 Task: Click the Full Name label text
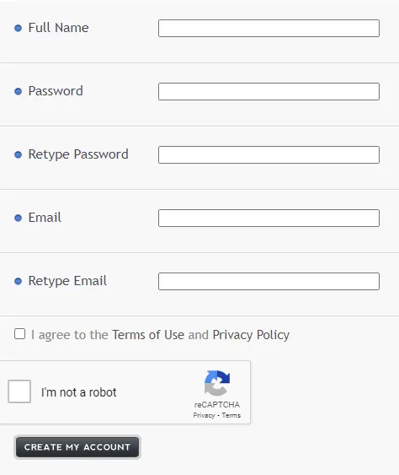pos(58,28)
